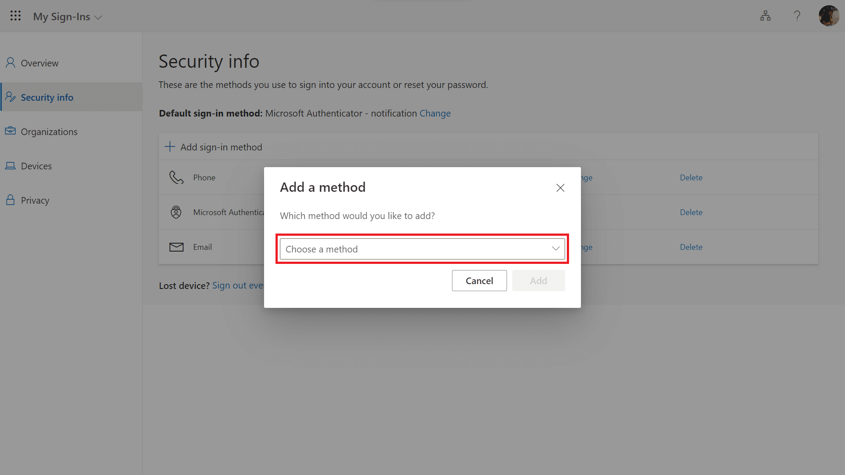Screen dimensions: 845x475
Task: Click the help question mark icon
Action: click(797, 15)
